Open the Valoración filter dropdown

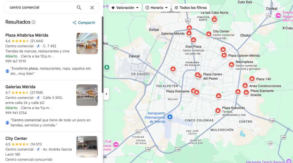[125, 8]
